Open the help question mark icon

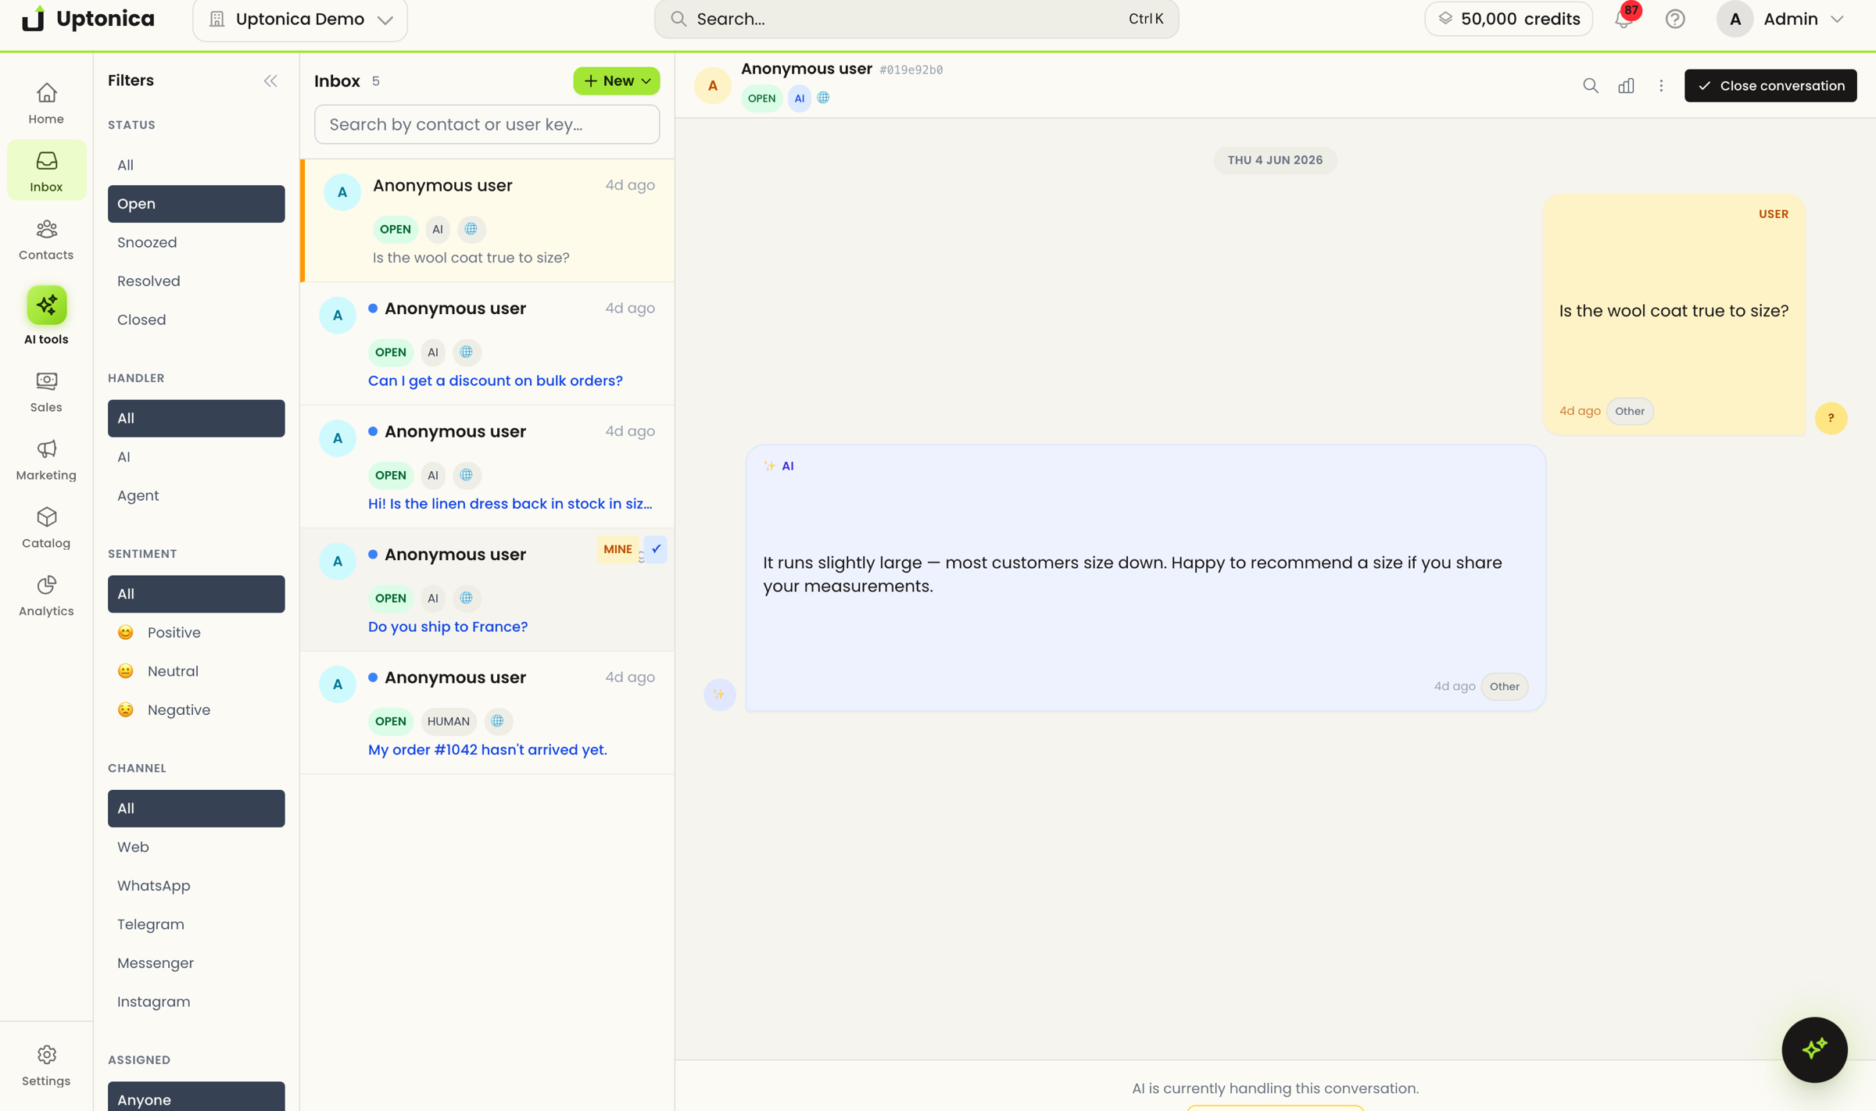point(1674,19)
